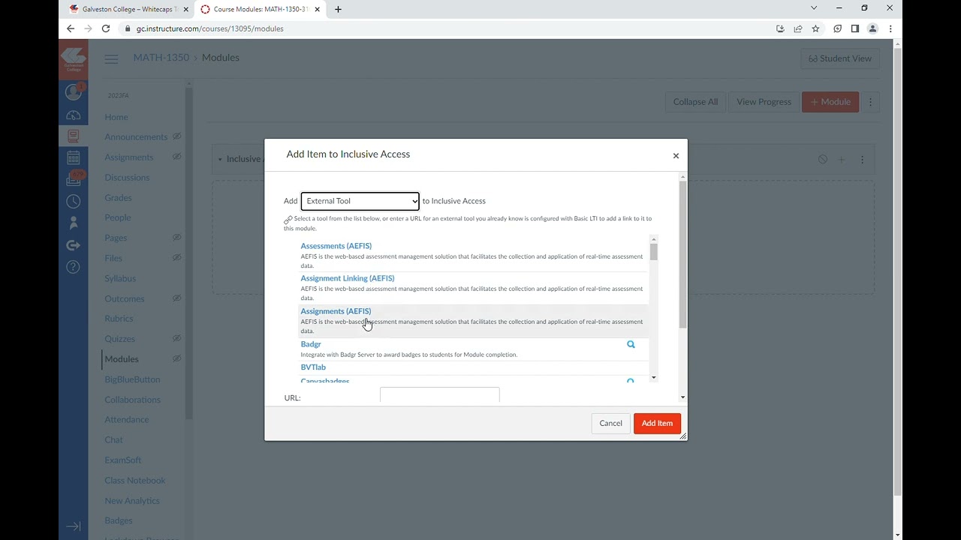This screenshot has width=961, height=540.
Task: Open Inbox in global navigation
Action: pos(74,180)
